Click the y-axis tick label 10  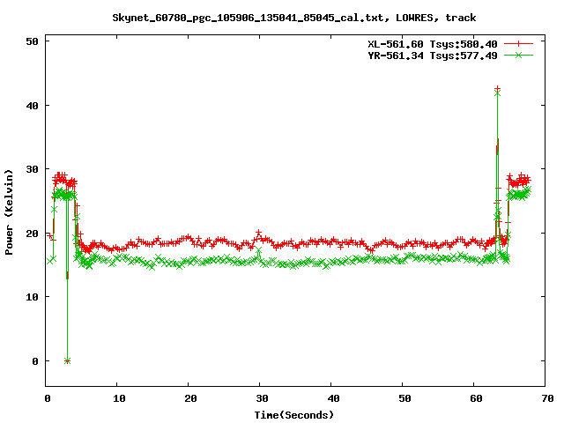point(32,297)
